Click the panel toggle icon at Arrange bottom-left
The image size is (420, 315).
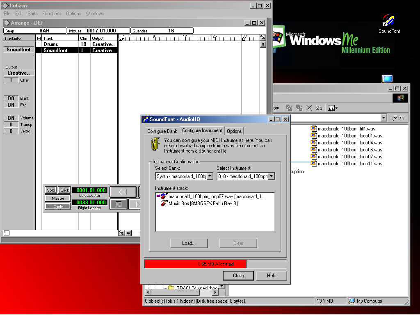(x=7, y=233)
